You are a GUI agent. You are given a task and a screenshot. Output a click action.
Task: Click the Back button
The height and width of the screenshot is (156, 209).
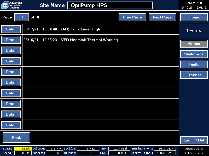[x=16, y=138]
